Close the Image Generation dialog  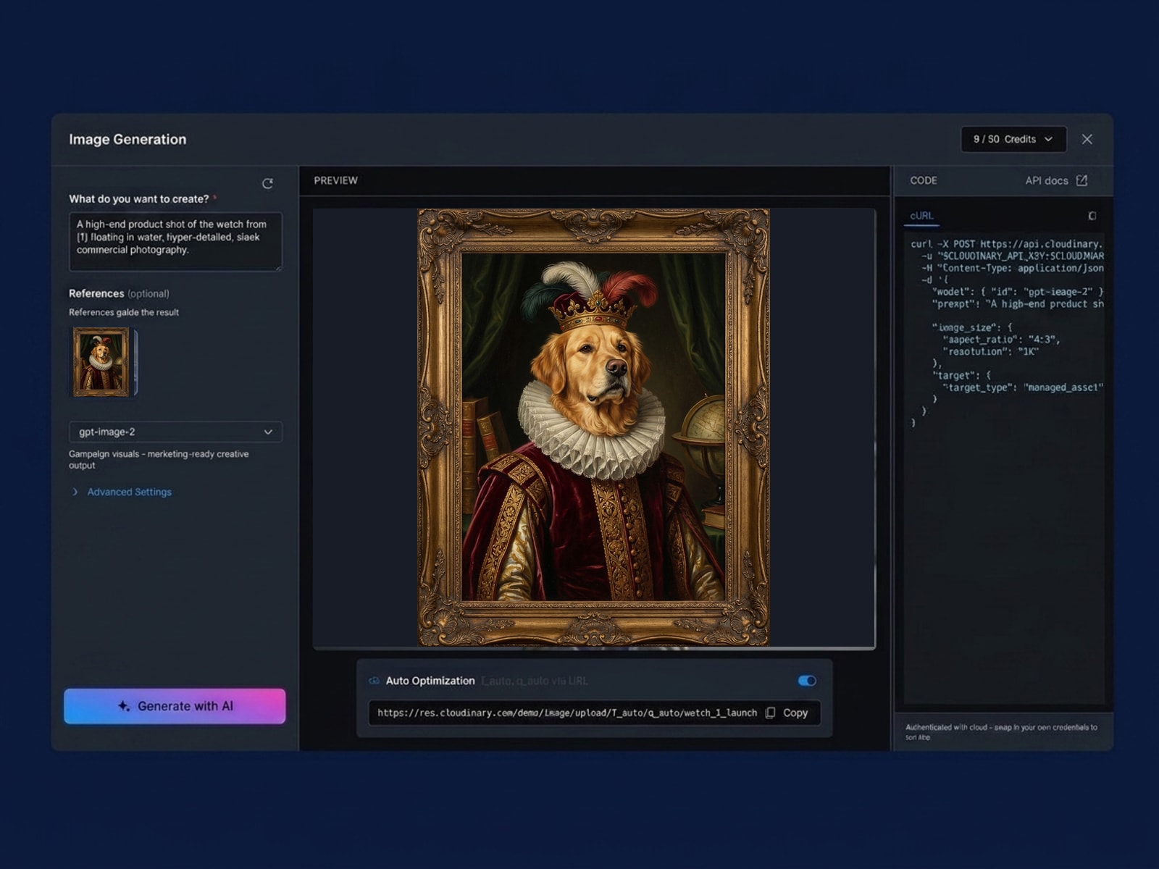click(x=1087, y=139)
